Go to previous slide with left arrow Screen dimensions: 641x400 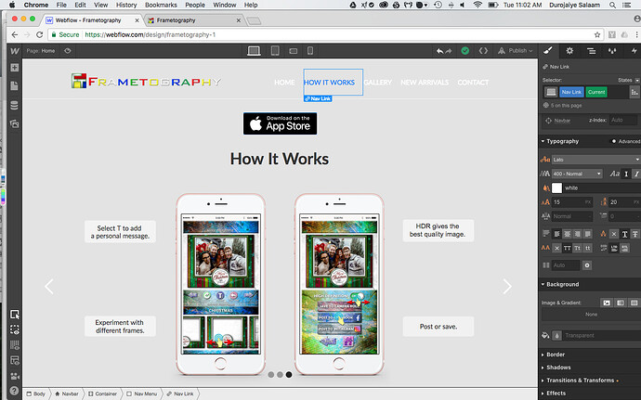pyautogui.click(x=49, y=287)
